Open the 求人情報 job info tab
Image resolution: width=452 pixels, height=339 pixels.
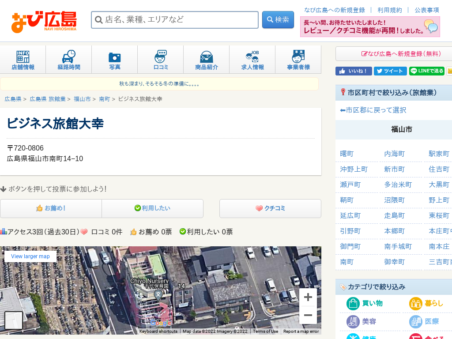252,60
